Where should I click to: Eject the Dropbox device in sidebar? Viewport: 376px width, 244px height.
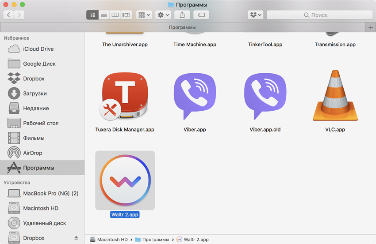(76, 238)
